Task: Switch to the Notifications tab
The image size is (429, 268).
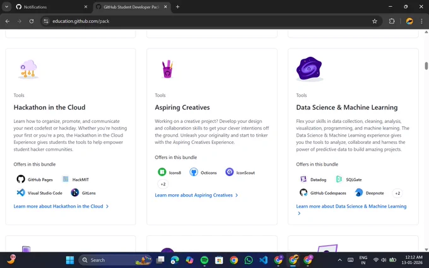Action: (x=52, y=7)
